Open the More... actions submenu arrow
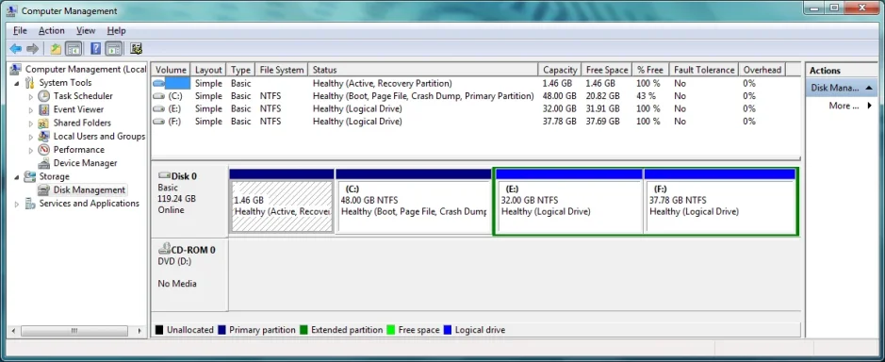This screenshot has height=362, width=885. pos(870,106)
